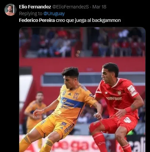
Task: Click the Roshfrans sponsor text on red jersey
Action: pyautogui.click(x=114, y=98)
